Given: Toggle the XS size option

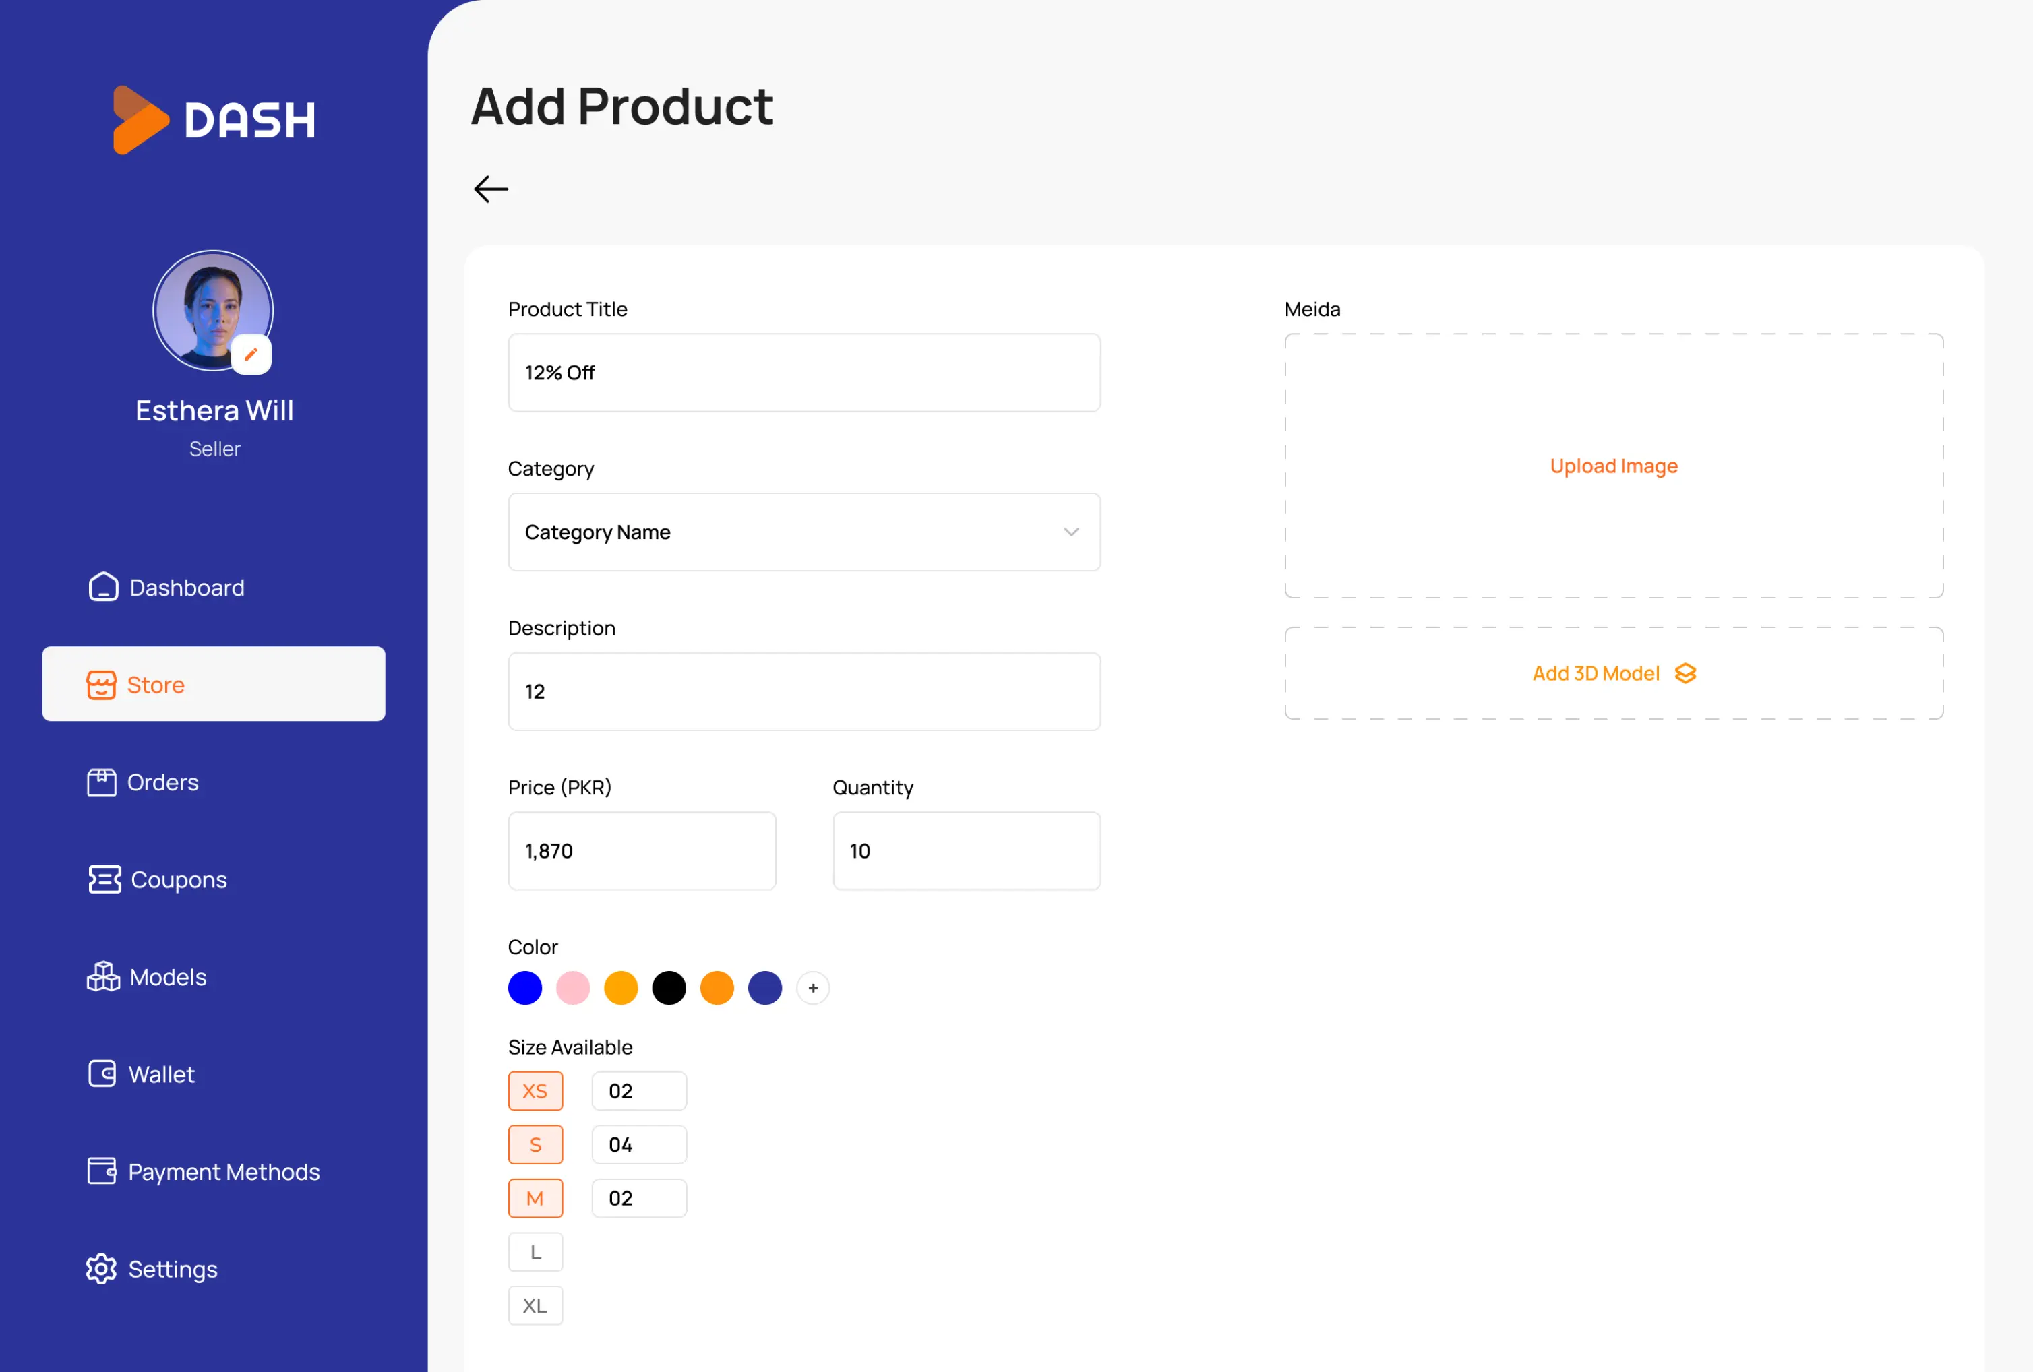Looking at the screenshot, I should [x=535, y=1091].
